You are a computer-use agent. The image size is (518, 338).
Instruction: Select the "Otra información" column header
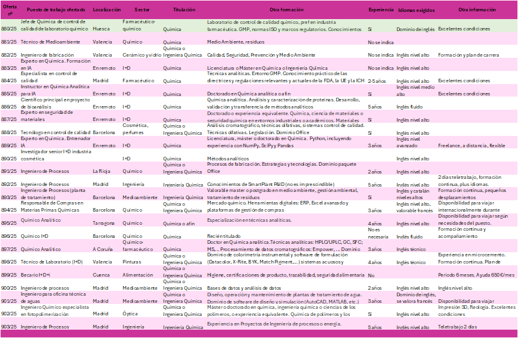coord(476,10)
